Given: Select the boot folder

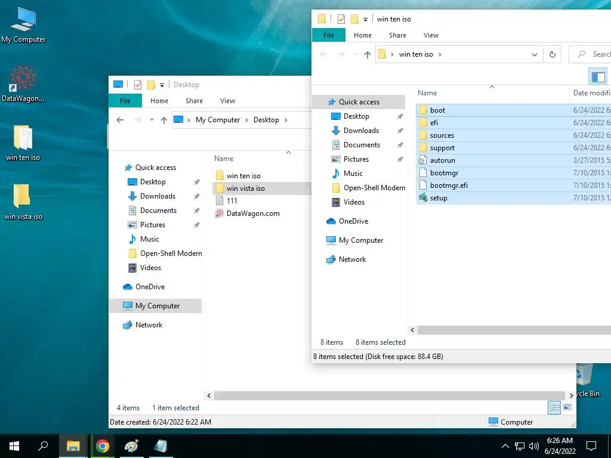Looking at the screenshot, I should pos(513,110).
